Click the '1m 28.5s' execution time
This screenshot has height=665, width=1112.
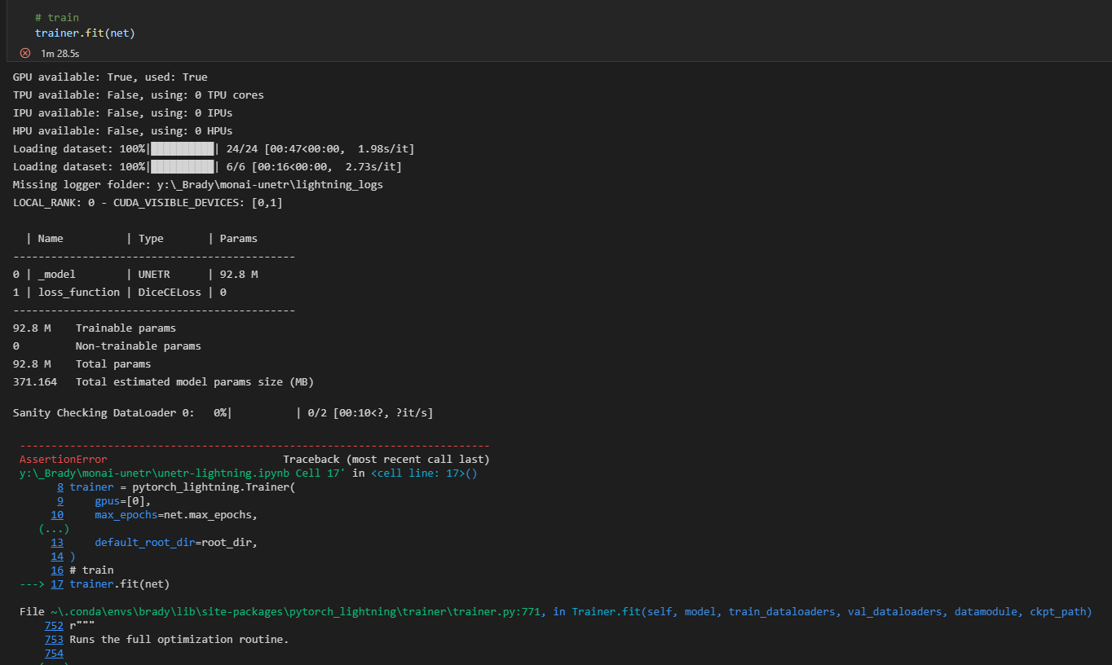(x=60, y=53)
